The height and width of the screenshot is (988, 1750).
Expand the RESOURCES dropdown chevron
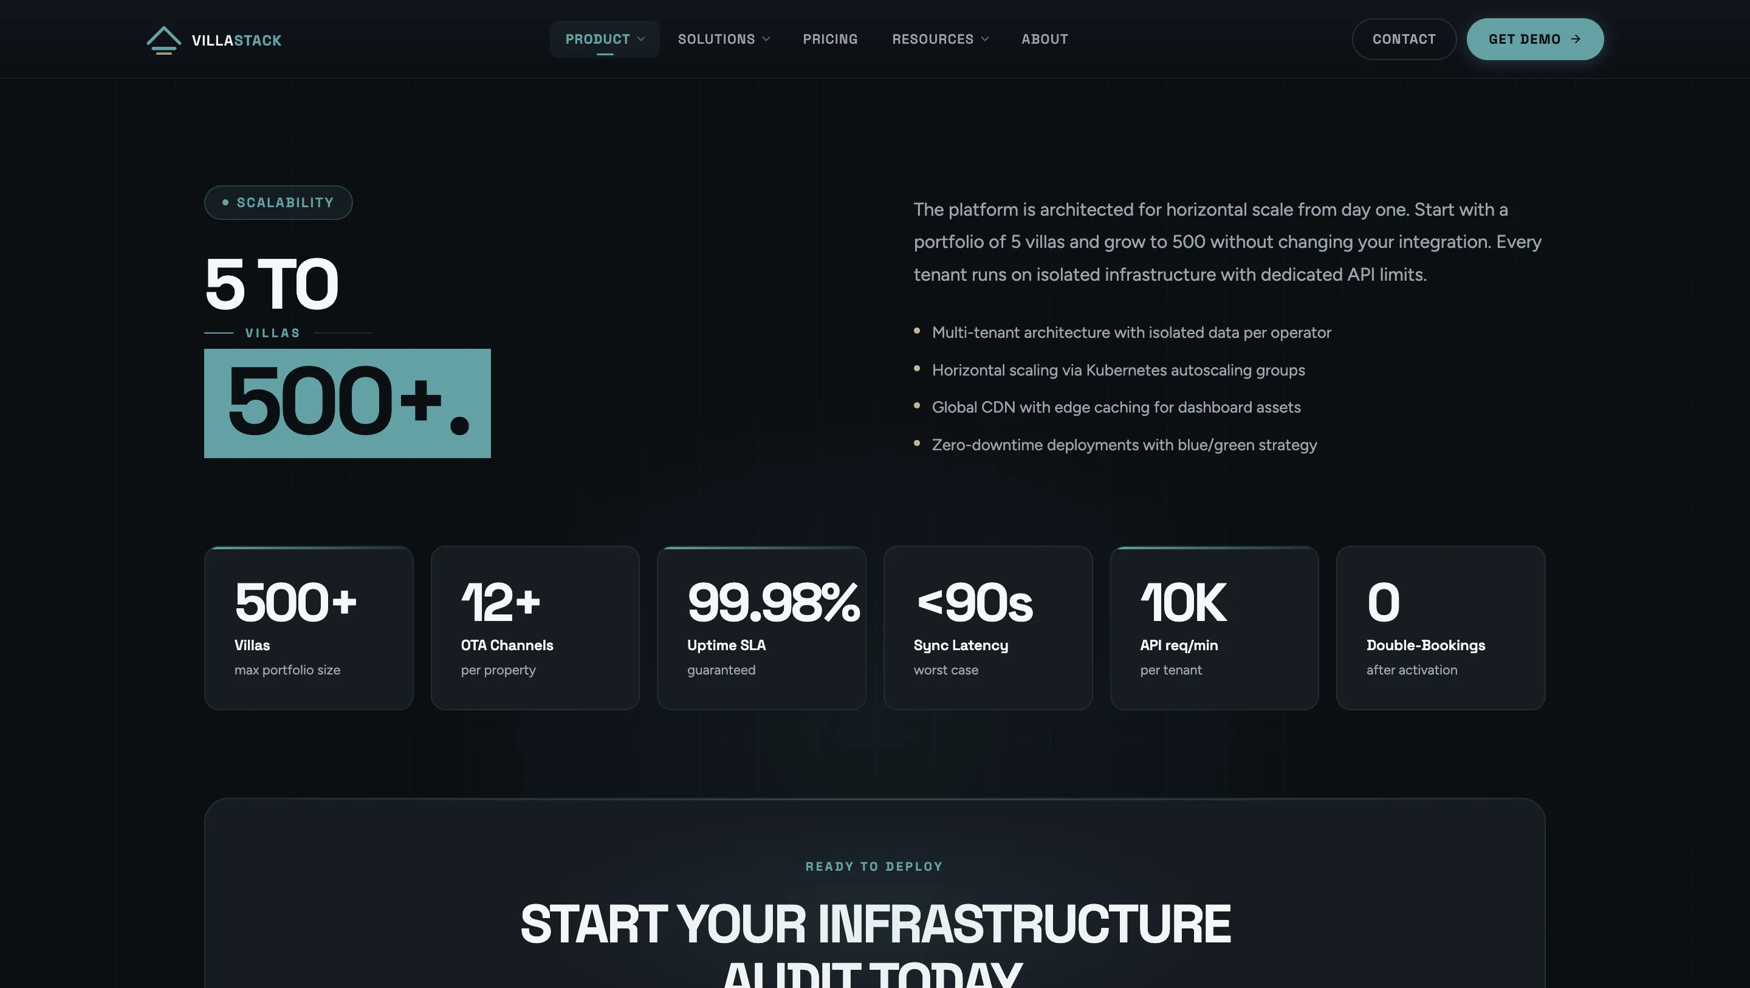coord(985,39)
